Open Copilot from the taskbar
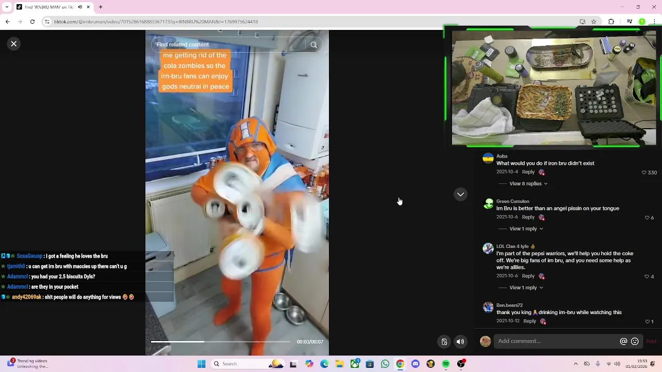 click(309, 364)
